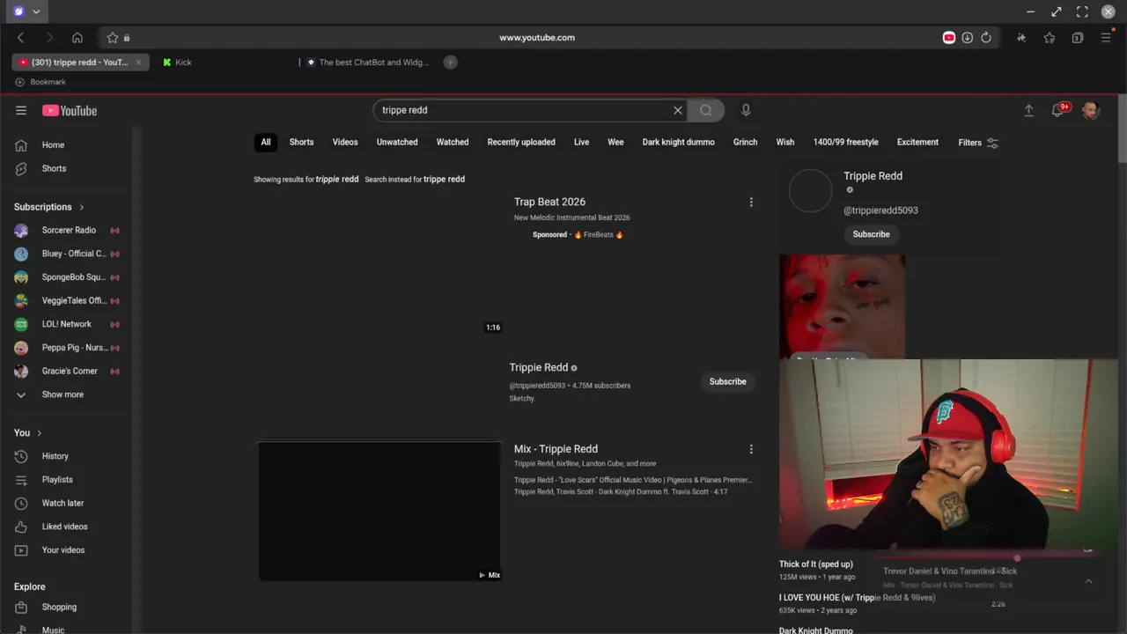Go to the YouTube logo home link

coord(70,110)
